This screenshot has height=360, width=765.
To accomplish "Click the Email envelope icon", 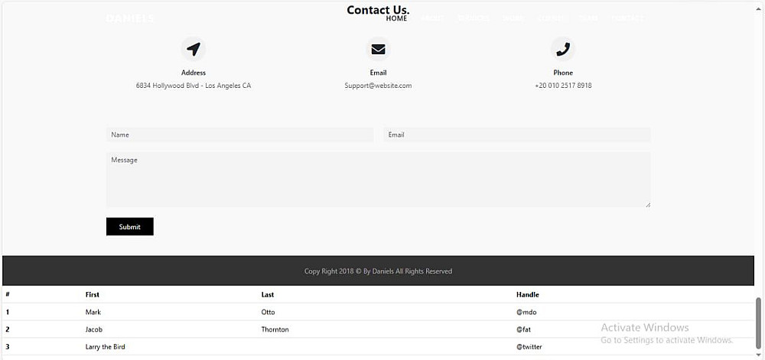I will click(x=378, y=49).
